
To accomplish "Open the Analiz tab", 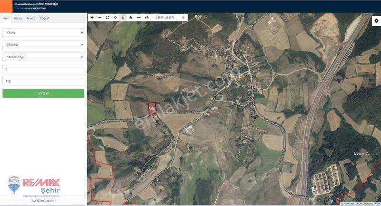I will click(x=30, y=18).
